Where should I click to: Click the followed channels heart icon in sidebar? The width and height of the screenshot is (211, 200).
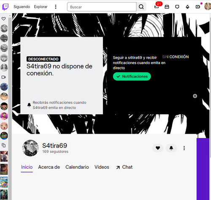(x=4, y=19)
